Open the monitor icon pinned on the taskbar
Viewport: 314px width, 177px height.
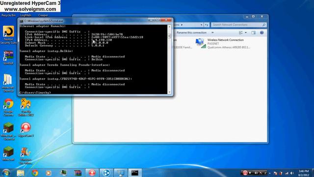pyautogui.click(x=63, y=173)
